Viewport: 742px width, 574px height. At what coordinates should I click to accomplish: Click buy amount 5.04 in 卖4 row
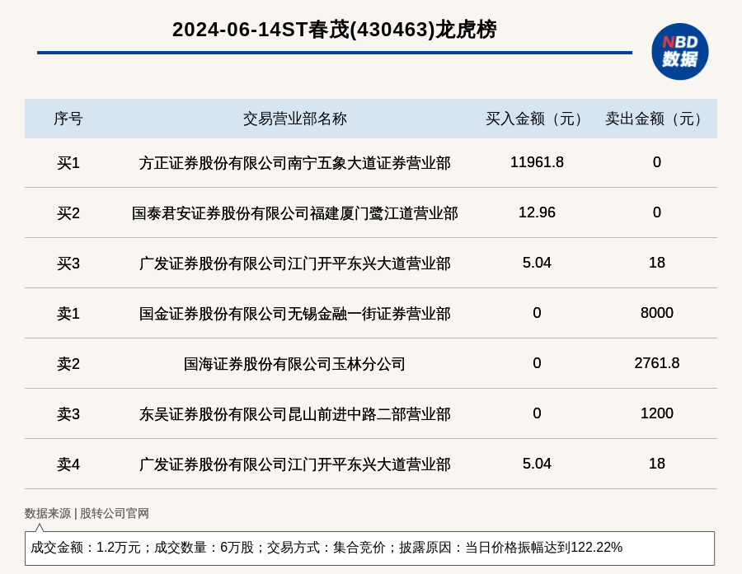click(537, 464)
